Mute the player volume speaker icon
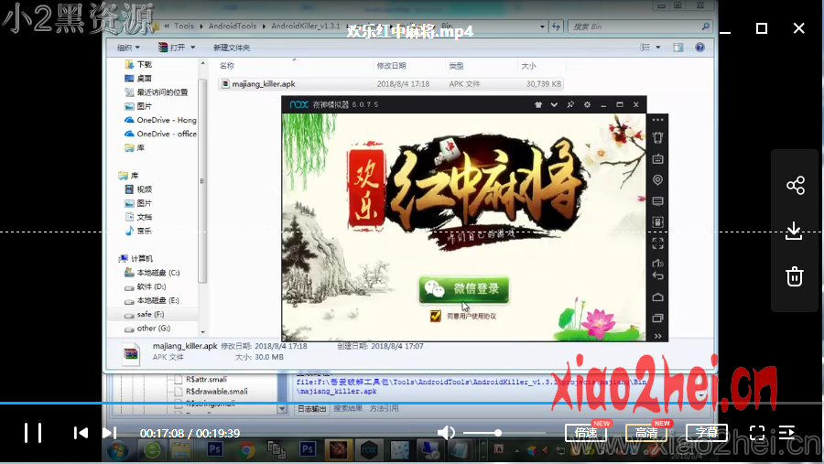Image resolution: width=824 pixels, height=464 pixels. pos(446,433)
